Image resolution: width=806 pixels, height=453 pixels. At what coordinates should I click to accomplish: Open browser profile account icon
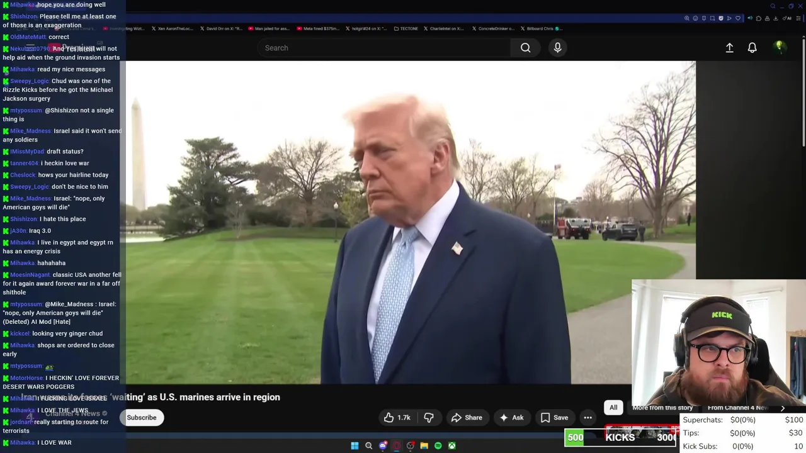767,18
